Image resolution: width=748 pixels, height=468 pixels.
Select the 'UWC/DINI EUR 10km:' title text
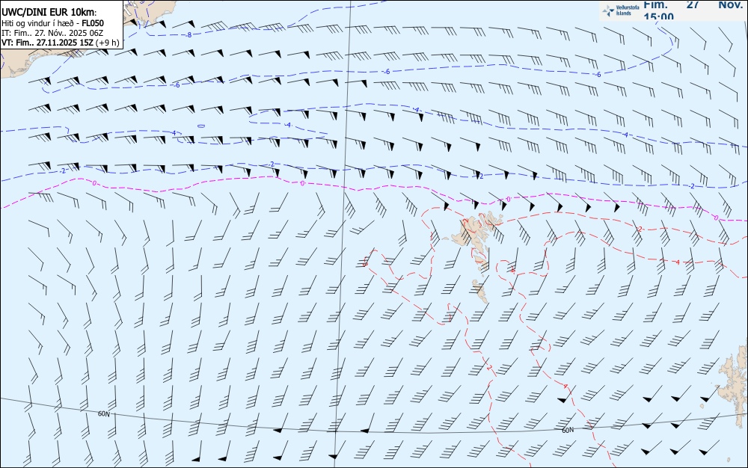coord(49,13)
